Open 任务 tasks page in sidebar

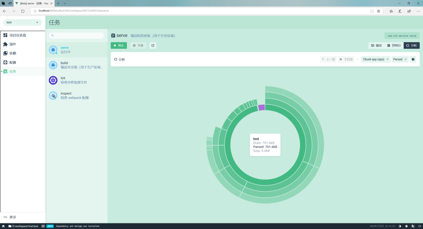point(23,71)
